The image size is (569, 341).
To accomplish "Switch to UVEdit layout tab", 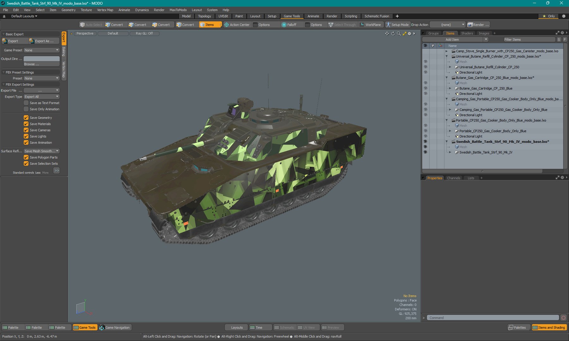I will pyautogui.click(x=223, y=16).
